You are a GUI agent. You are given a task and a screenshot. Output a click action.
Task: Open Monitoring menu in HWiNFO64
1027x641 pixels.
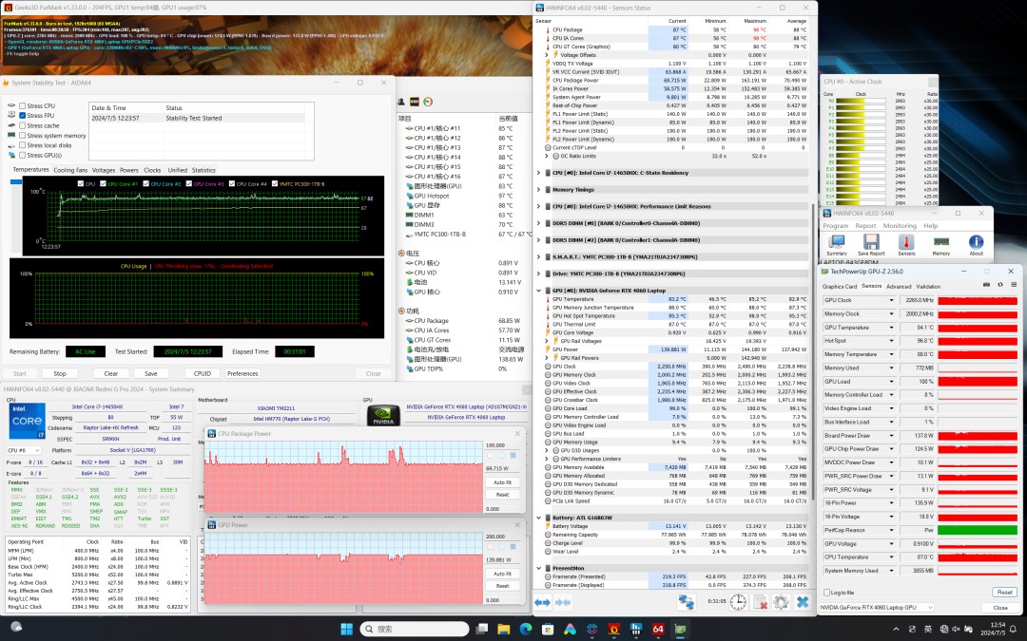coord(900,226)
